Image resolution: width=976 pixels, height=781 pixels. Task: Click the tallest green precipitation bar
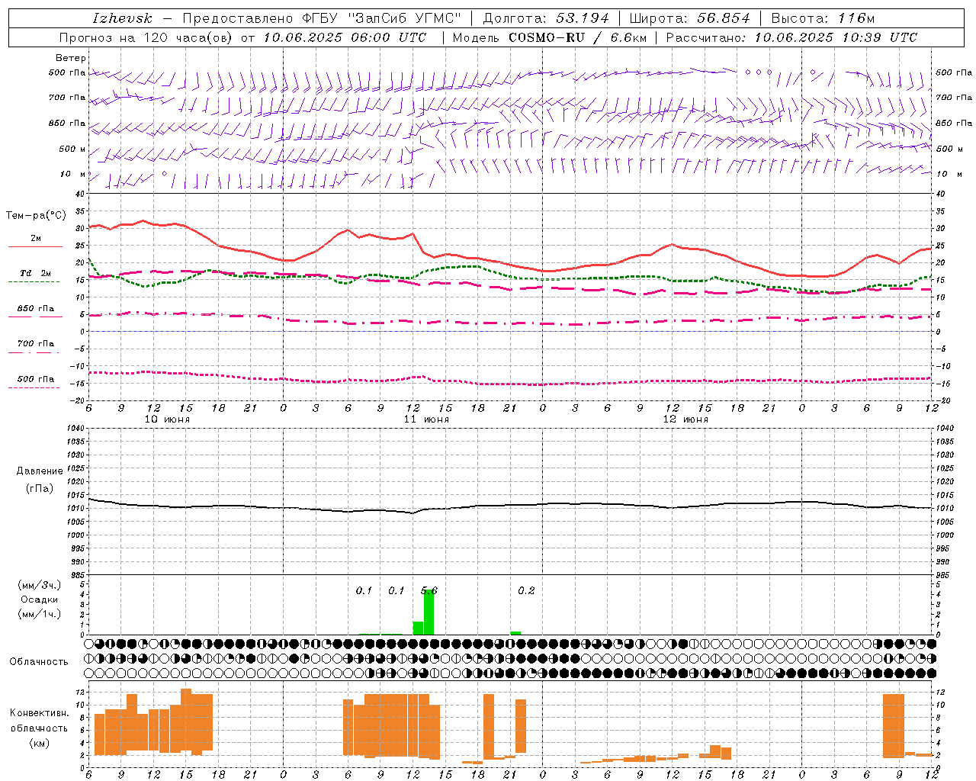429,612
